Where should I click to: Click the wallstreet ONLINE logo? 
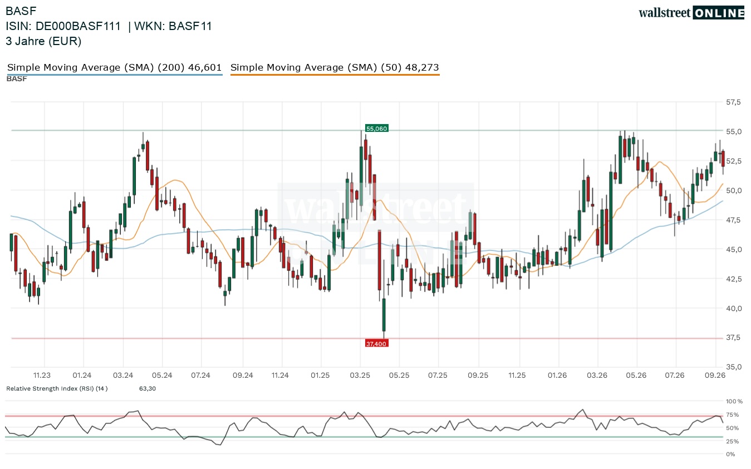click(691, 13)
